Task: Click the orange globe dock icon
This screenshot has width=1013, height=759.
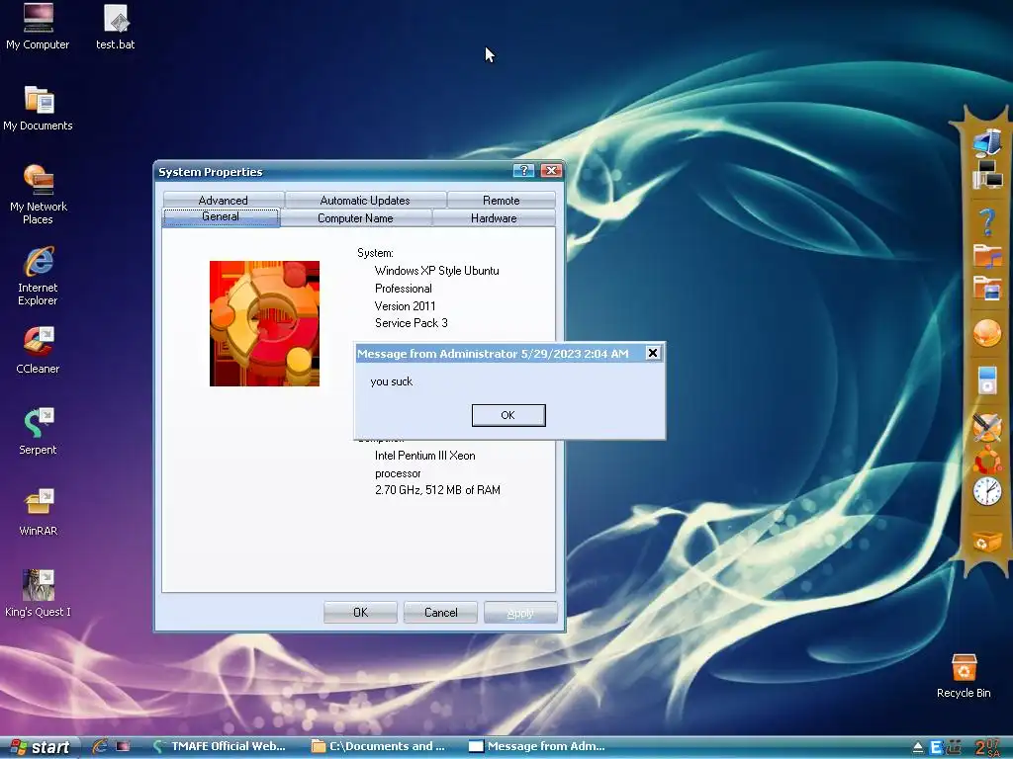Action: coord(987,333)
